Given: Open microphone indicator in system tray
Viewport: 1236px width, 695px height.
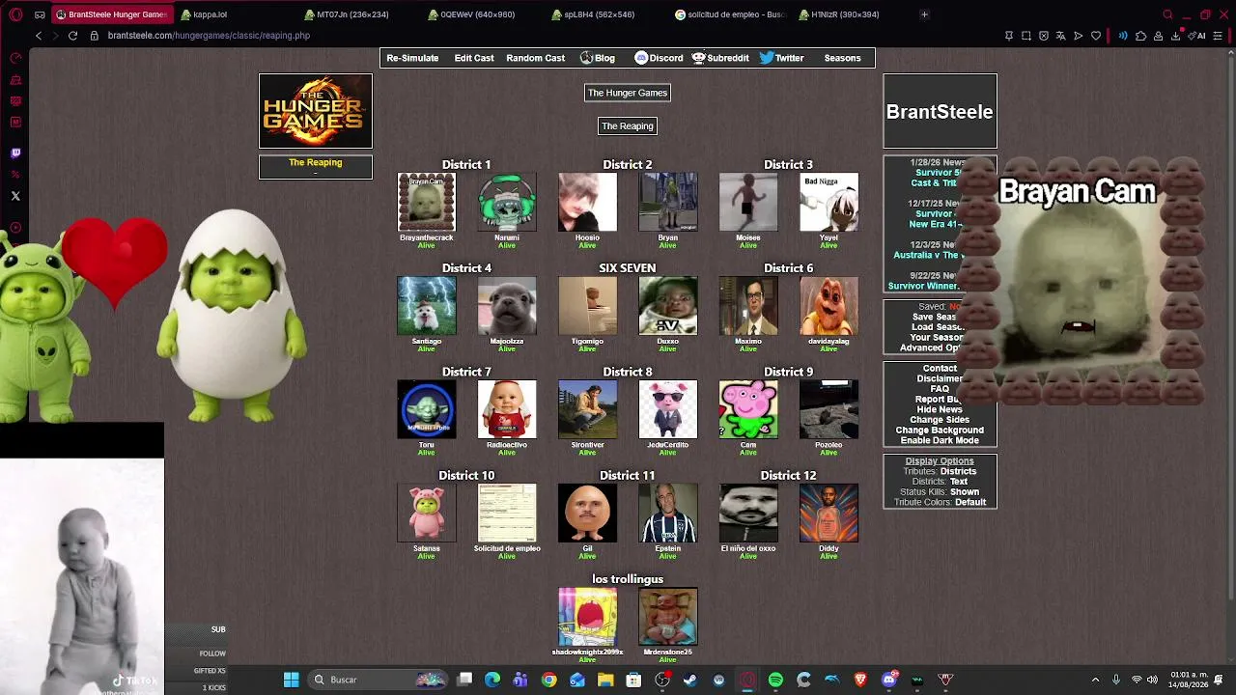Looking at the screenshot, I should (x=1115, y=680).
